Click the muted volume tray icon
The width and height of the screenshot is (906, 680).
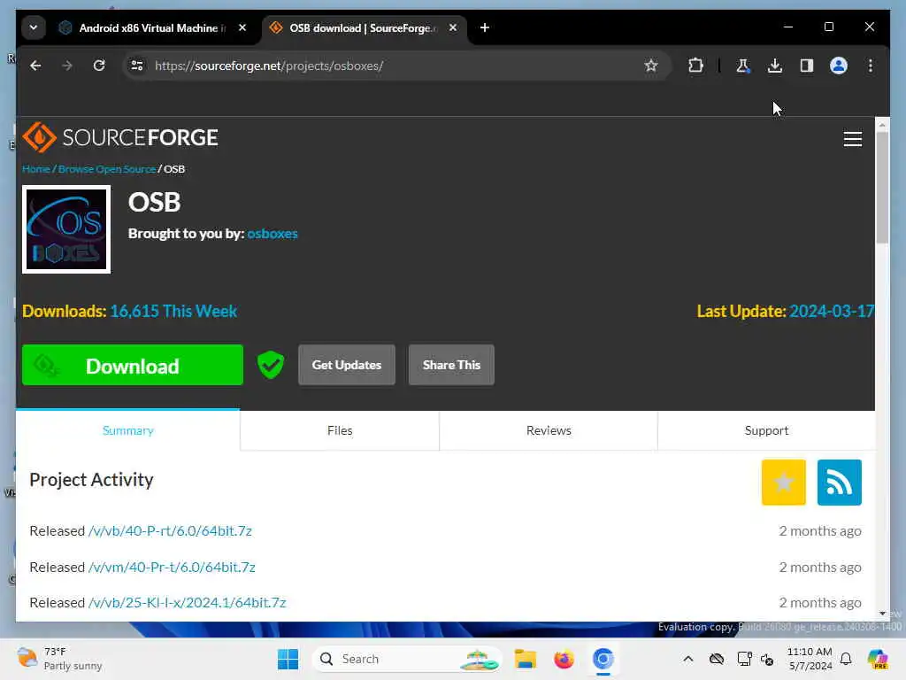(767, 659)
